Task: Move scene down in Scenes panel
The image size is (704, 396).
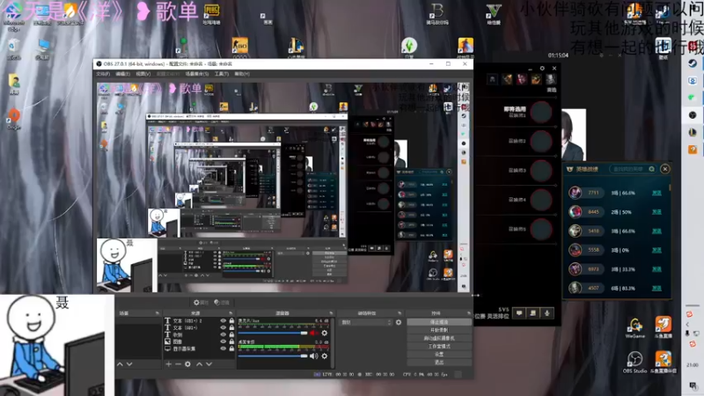Action: (129, 364)
